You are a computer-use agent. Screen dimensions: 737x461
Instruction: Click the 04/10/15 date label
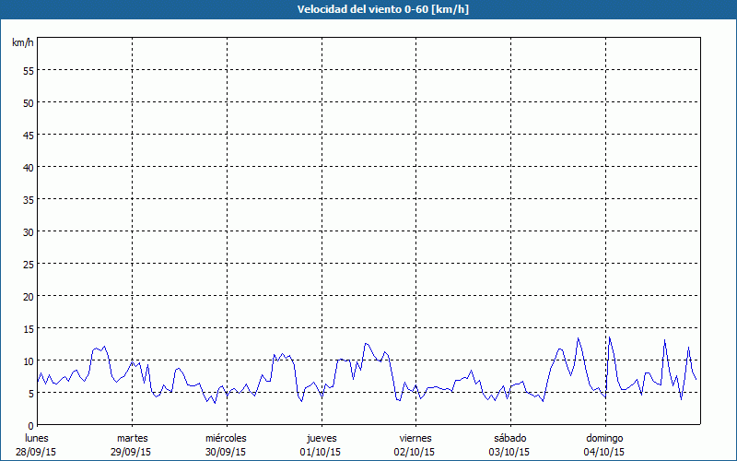coord(605,452)
